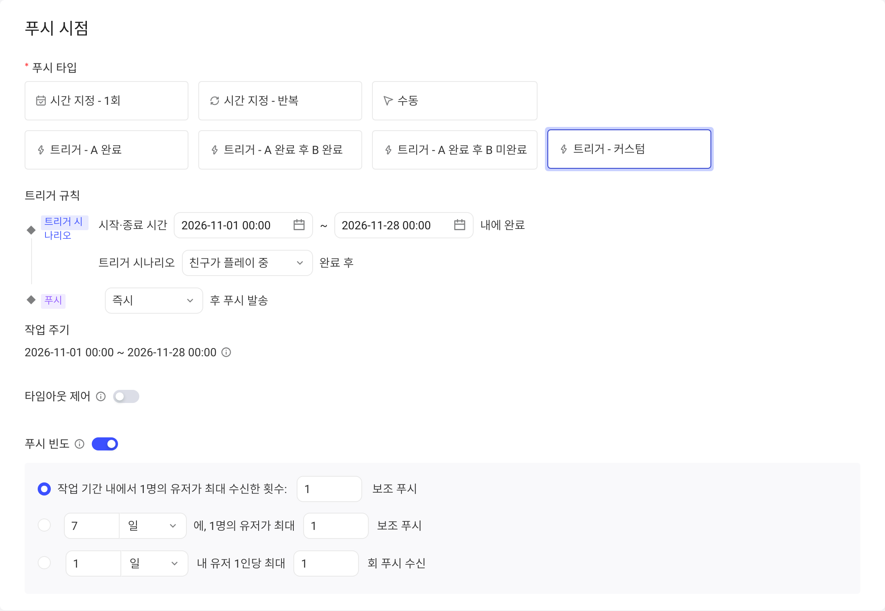This screenshot has height=611, width=885.
Task: Click the diamond marker beside 푸시 tag
Action: [x=31, y=300]
